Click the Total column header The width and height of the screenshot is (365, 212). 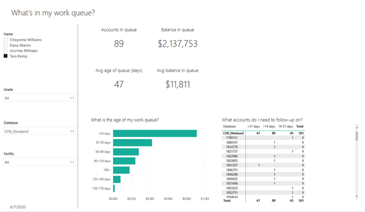300,126
